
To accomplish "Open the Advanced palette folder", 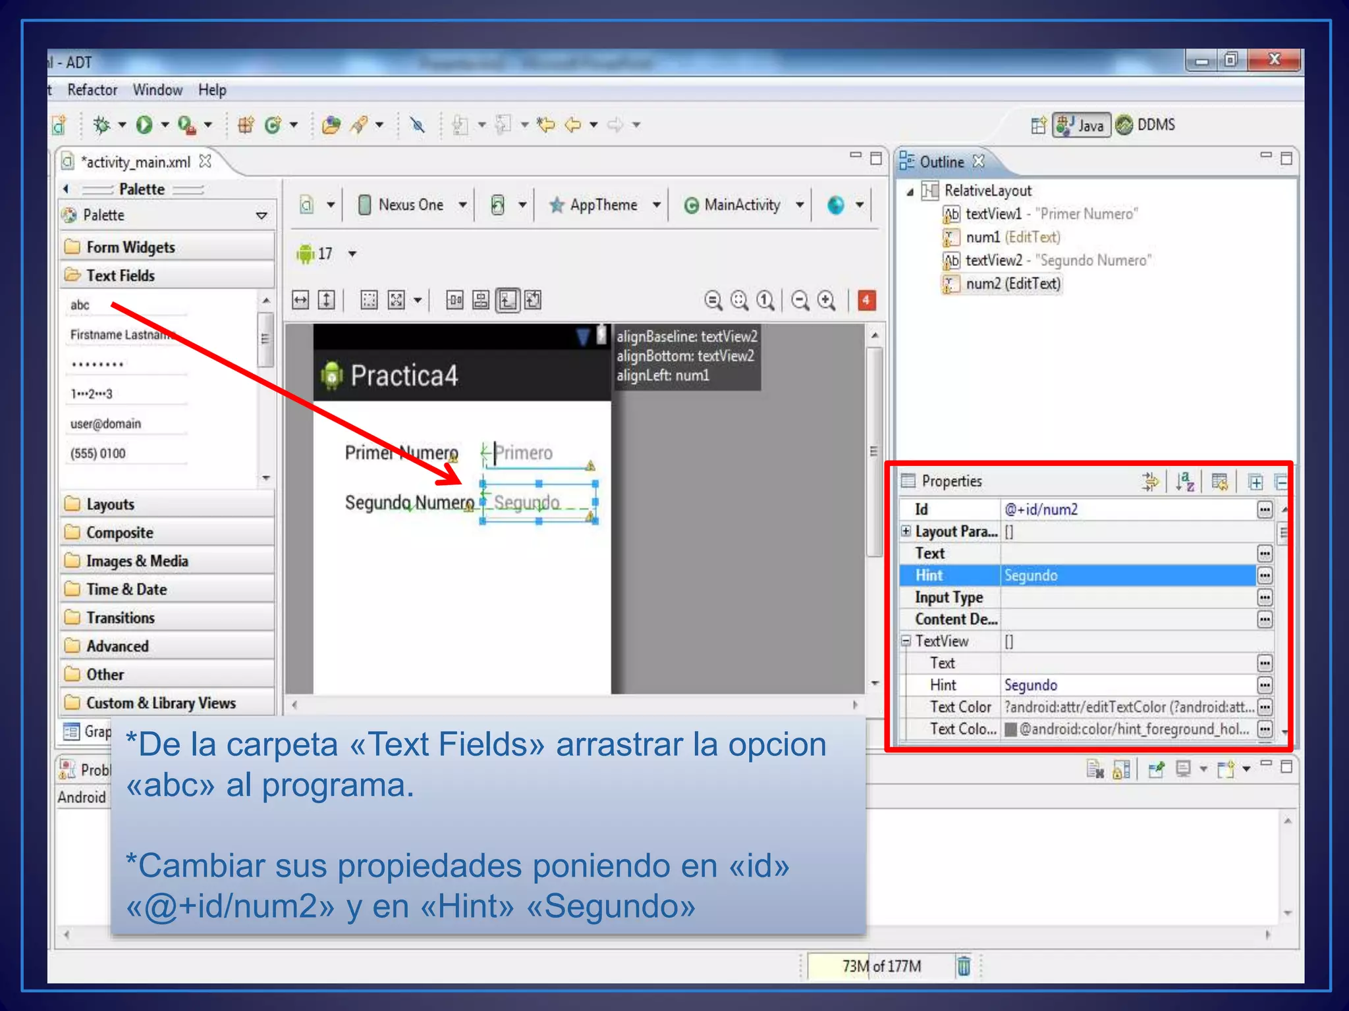I will [167, 646].
